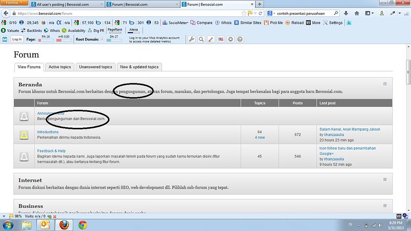Go to the Firefox Home page icon
The image size is (411, 231).
[x=357, y=13]
